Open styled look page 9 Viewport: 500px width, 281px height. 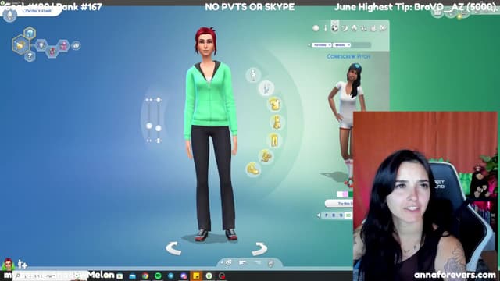tap(341, 215)
